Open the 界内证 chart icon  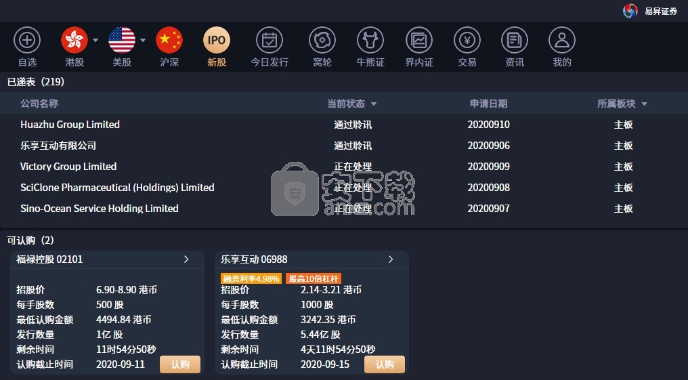pyautogui.click(x=419, y=40)
